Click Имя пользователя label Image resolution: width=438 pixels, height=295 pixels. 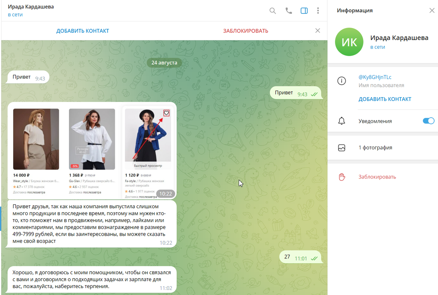tap(381, 86)
